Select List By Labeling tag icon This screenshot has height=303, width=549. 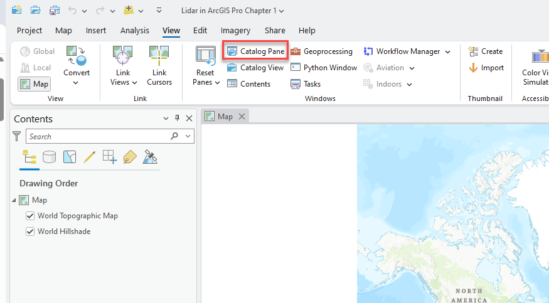coord(130,157)
